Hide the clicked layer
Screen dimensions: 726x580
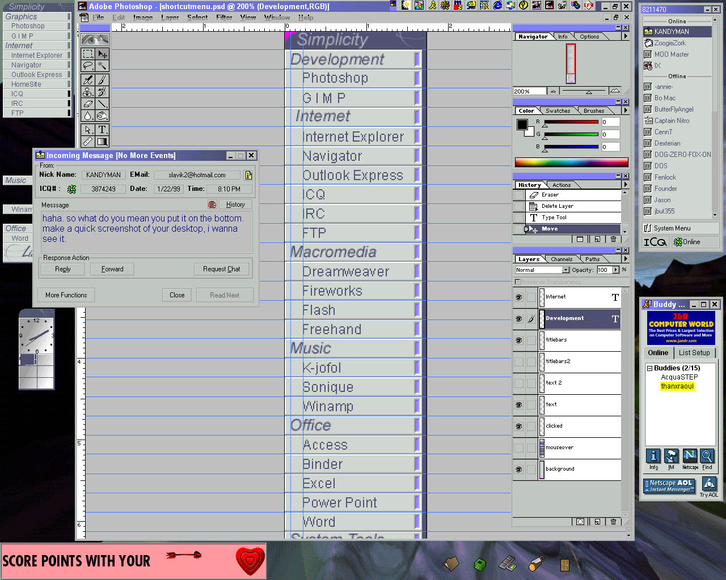518,427
